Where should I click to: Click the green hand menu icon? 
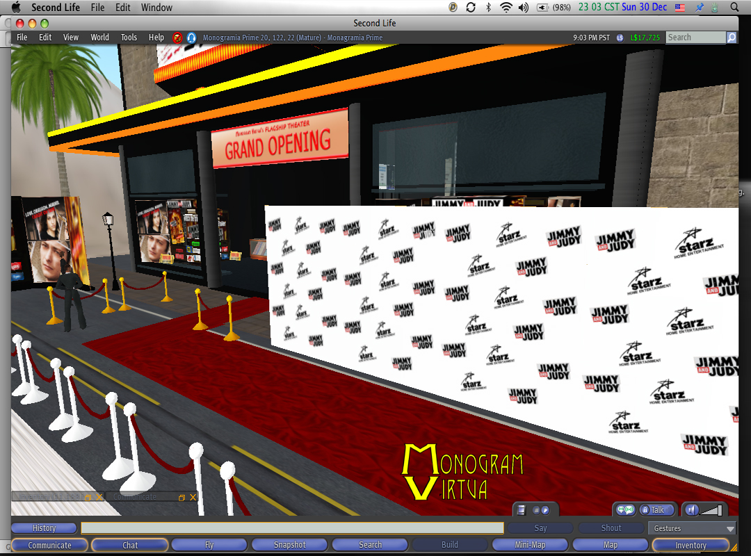(715, 7)
